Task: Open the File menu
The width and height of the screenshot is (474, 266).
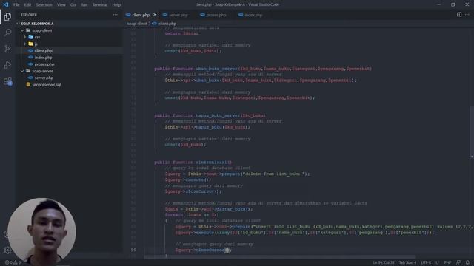Action: coord(16,5)
